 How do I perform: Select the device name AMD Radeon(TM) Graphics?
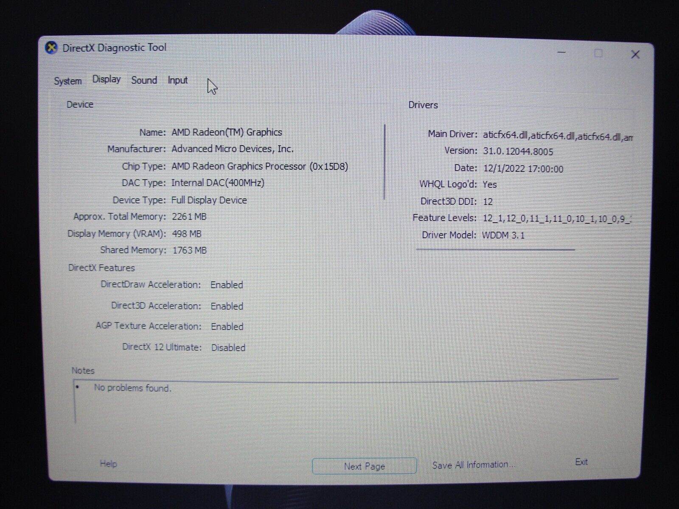coord(226,132)
